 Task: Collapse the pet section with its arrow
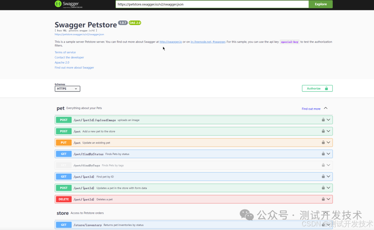coord(326,108)
